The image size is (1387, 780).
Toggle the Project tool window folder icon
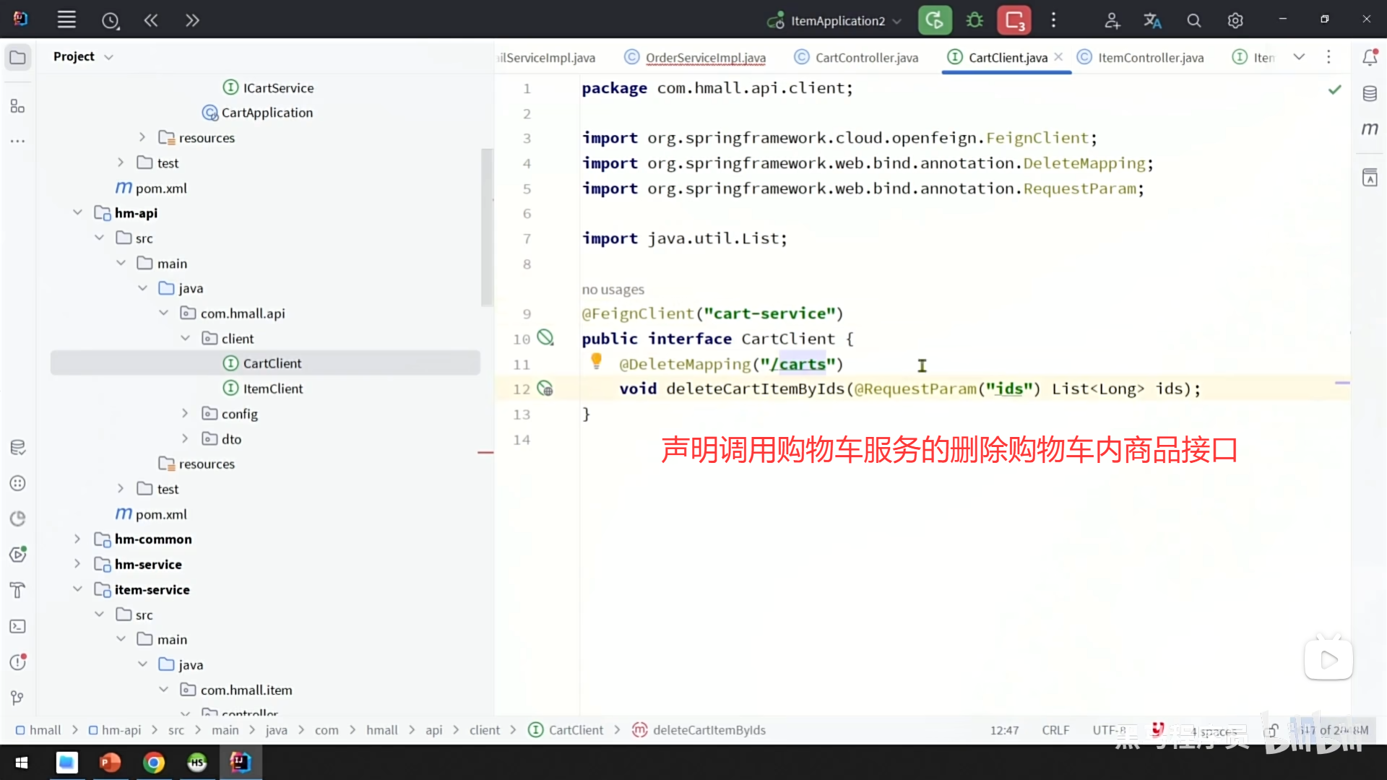[18, 57]
